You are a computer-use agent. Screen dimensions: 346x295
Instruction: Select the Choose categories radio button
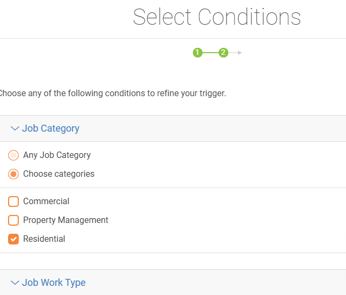(13, 174)
